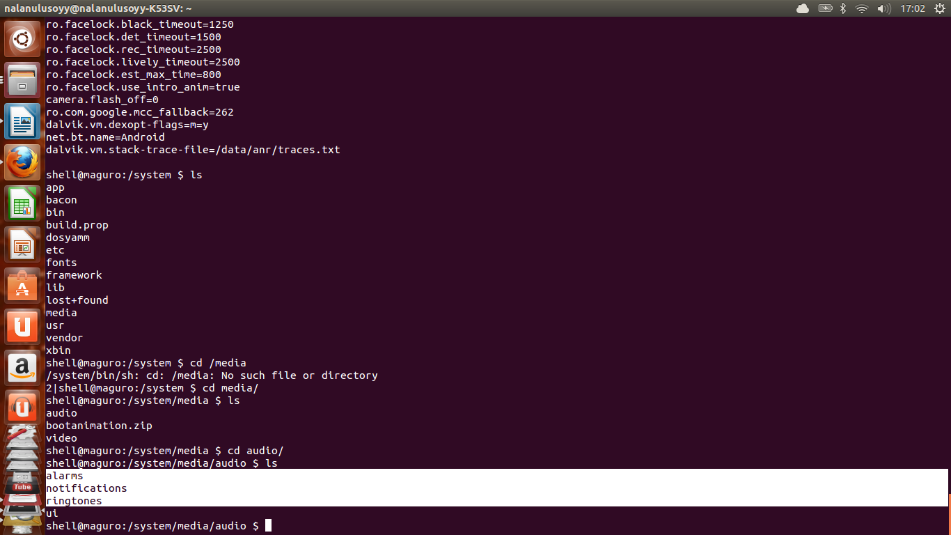951x535 pixels.
Task: Click the highlighted 'notifications' entry
Action: 86,488
